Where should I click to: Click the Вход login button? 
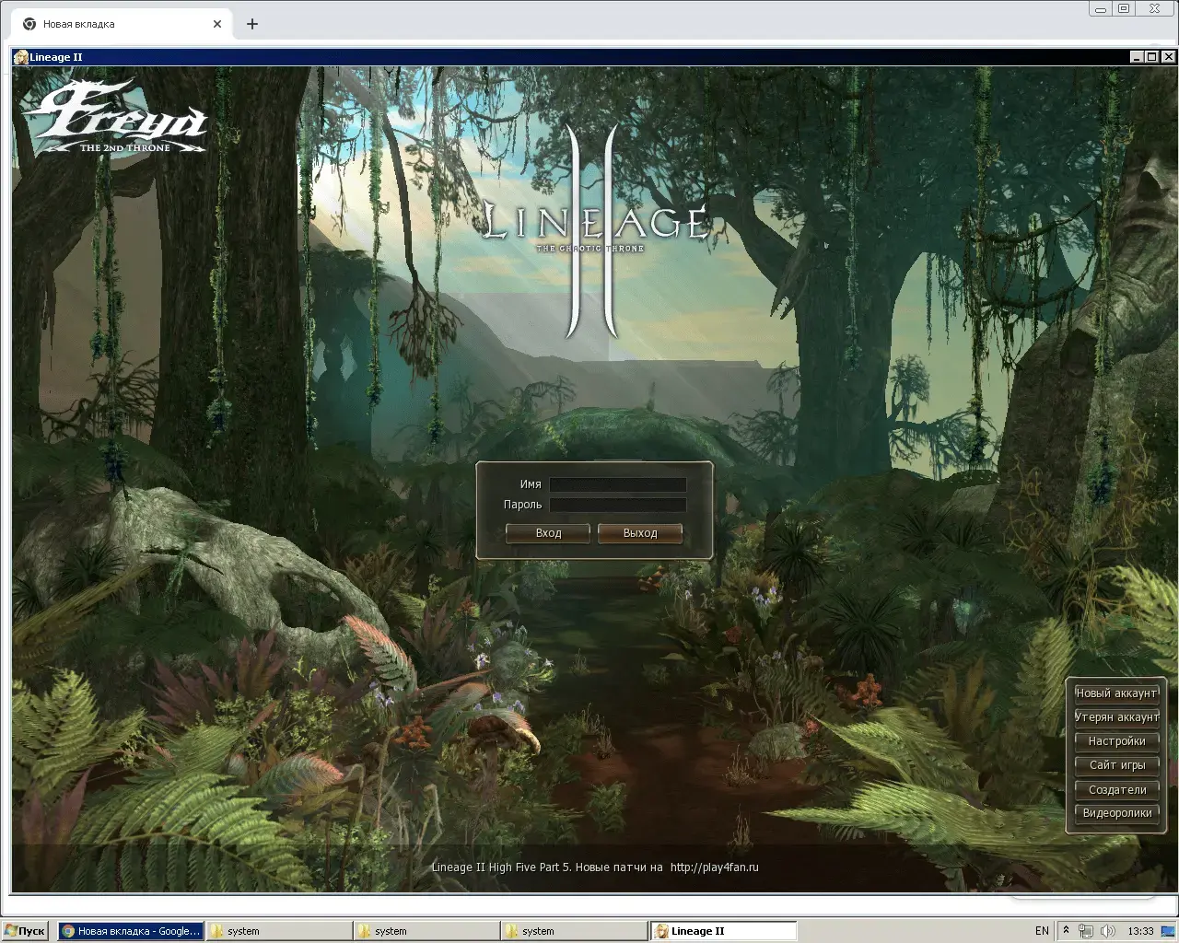tap(548, 533)
